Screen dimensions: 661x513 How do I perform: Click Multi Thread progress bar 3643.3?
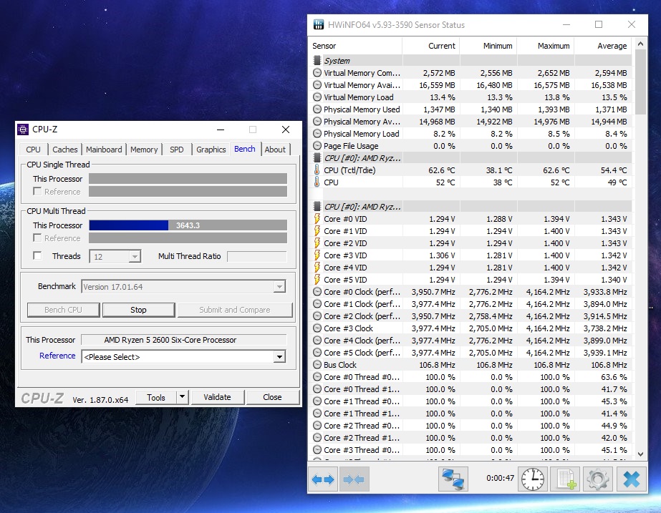(188, 225)
